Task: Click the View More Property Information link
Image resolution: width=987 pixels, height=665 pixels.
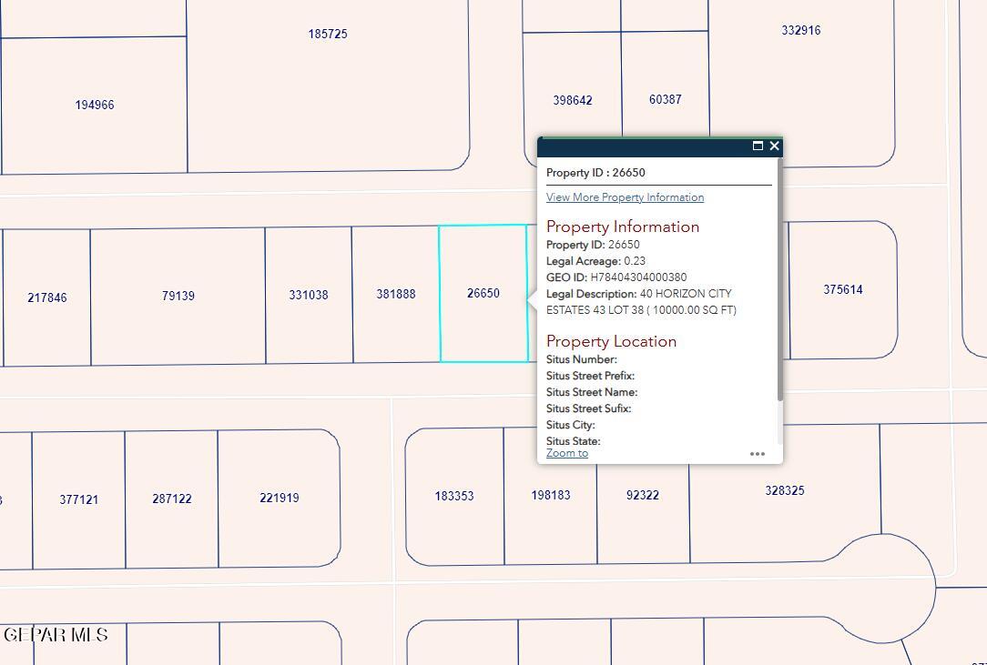Action: tap(625, 197)
